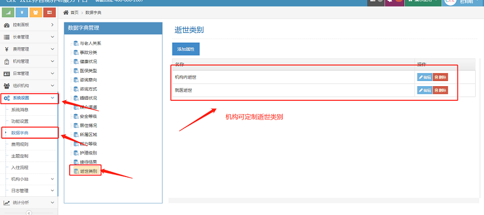Collapse the sidebar with bottom arrow toggle
Image resolution: width=484 pixels, height=215 pixels.
(29, 212)
